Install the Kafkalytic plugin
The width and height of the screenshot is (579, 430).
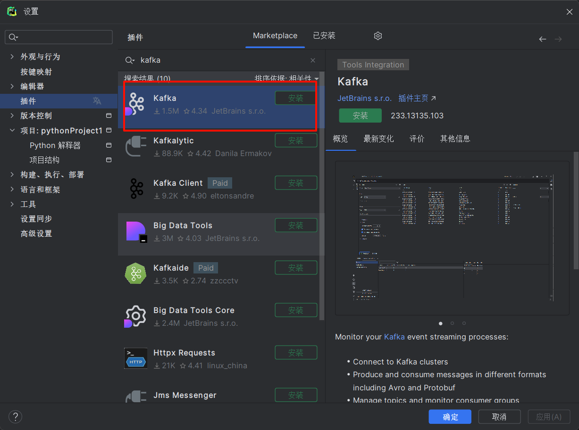tap(296, 141)
